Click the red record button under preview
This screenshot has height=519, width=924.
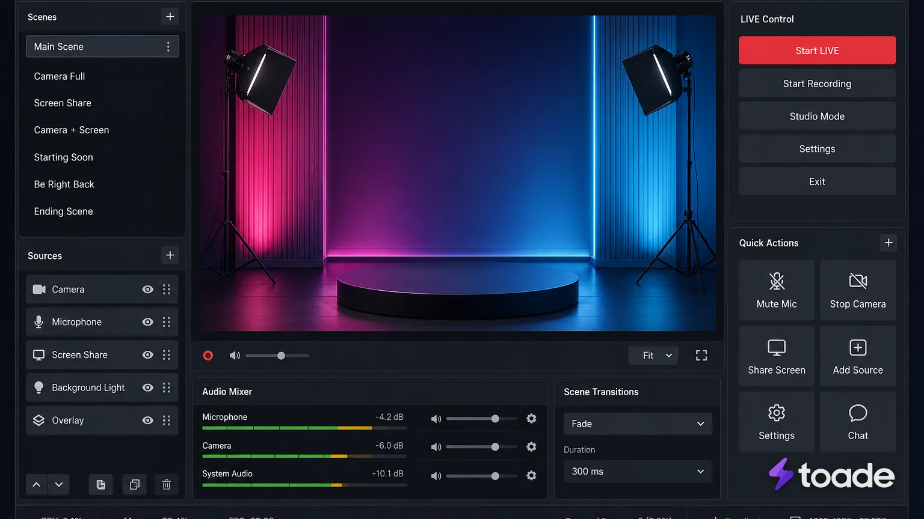tap(208, 356)
